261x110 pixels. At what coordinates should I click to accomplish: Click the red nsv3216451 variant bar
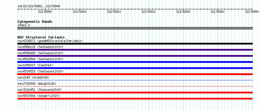pos(135,93)
